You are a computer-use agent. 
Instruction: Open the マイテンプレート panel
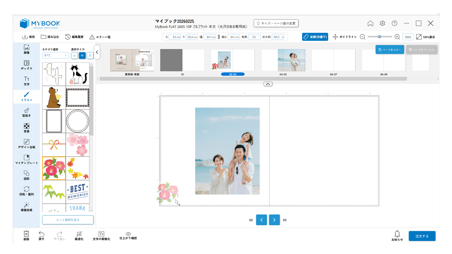[x=26, y=159]
